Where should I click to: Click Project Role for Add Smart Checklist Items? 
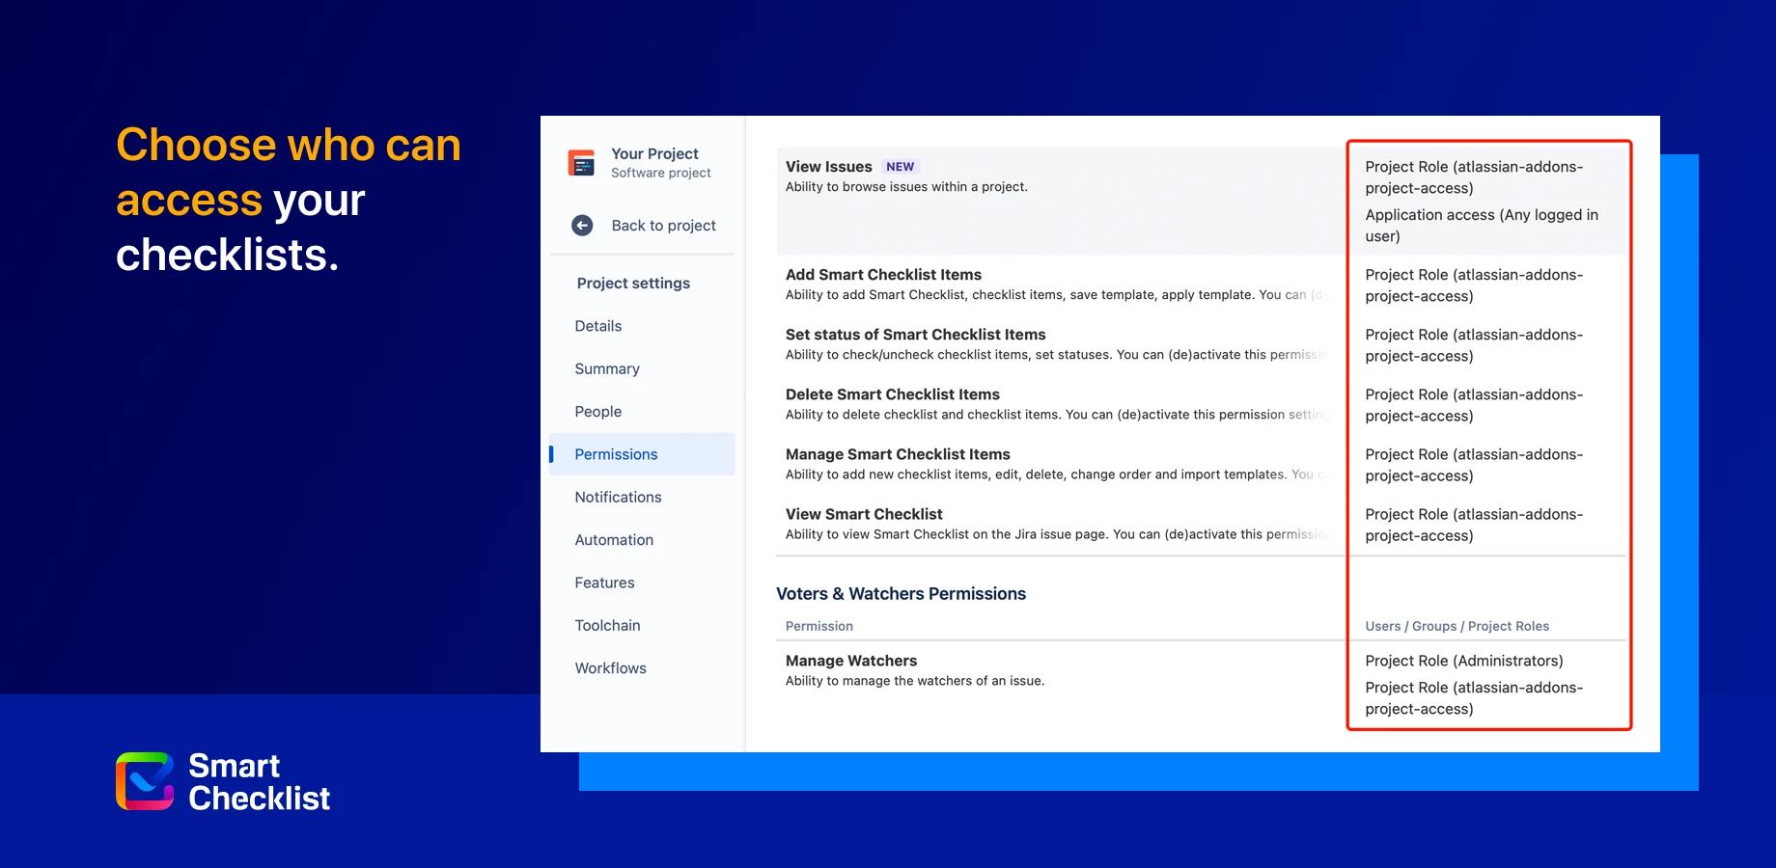(x=1474, y=285)
